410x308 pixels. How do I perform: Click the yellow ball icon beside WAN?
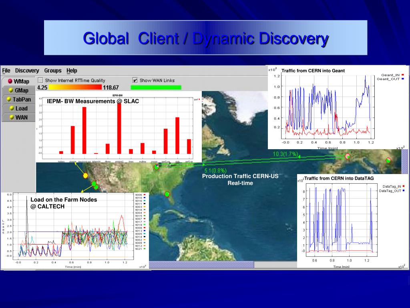[12, 118]
